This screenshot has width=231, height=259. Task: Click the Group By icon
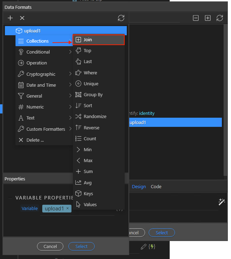click(78, 95)
